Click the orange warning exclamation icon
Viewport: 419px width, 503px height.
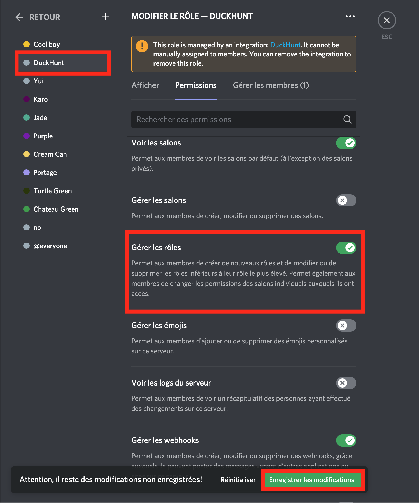tap(142, 46)
